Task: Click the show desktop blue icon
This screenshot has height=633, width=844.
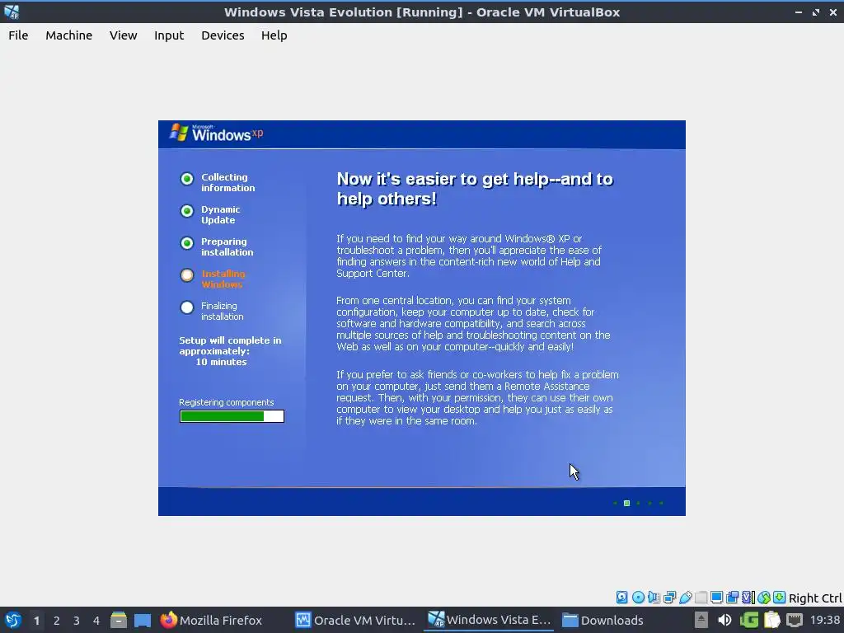Action: click(x=143, y=620)
